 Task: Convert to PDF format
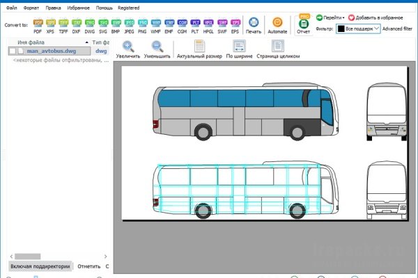tap(38, 26)
